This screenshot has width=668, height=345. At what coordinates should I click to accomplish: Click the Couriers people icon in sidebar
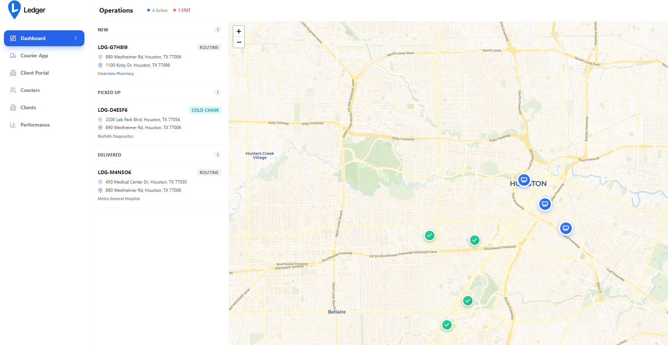(13, 90)
